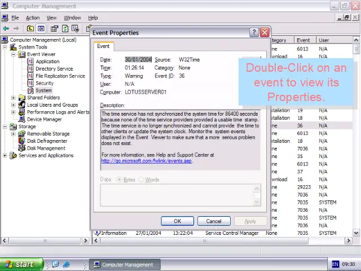Click the Event column header

(x=305, y=40)
